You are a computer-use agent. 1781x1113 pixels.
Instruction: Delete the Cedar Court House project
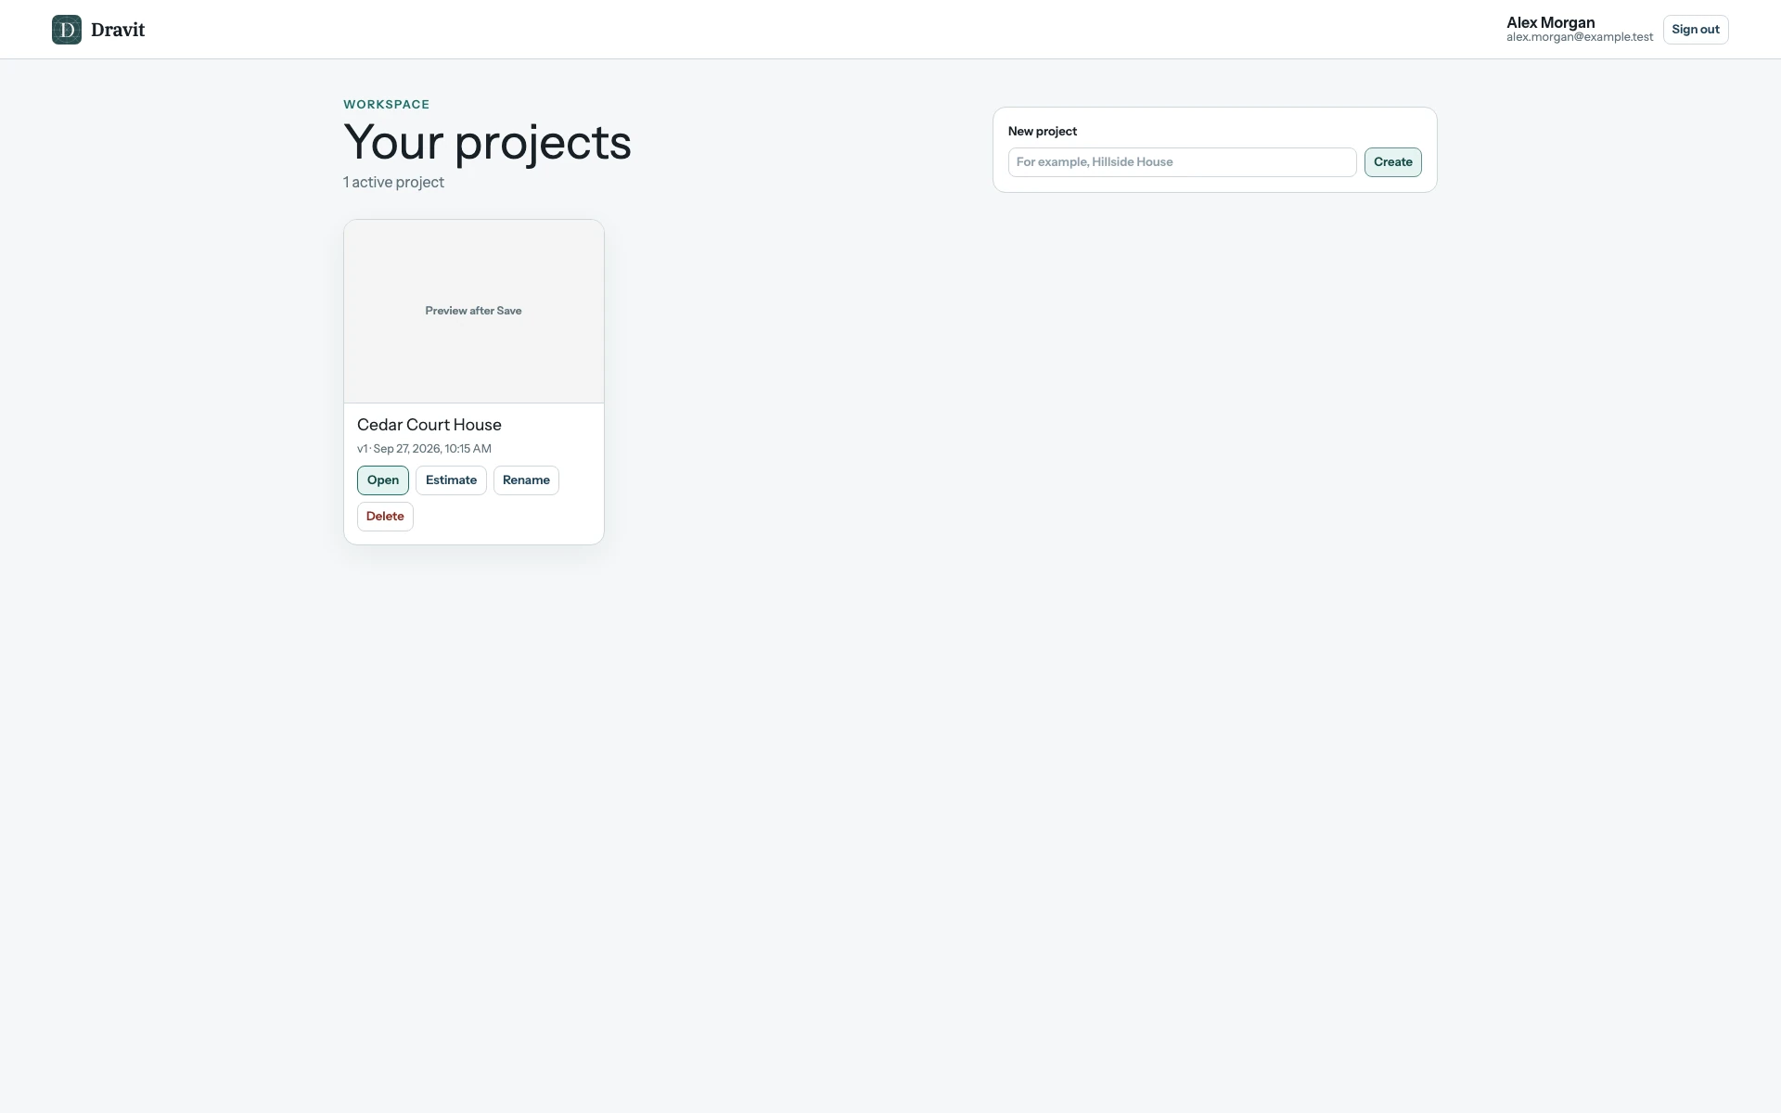[385, 517]
